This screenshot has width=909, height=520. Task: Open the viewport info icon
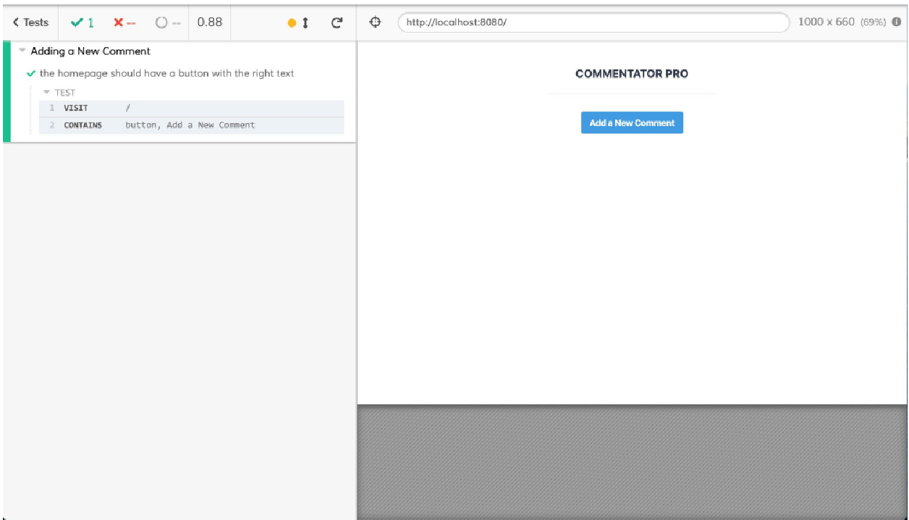(x=896, y=22)
